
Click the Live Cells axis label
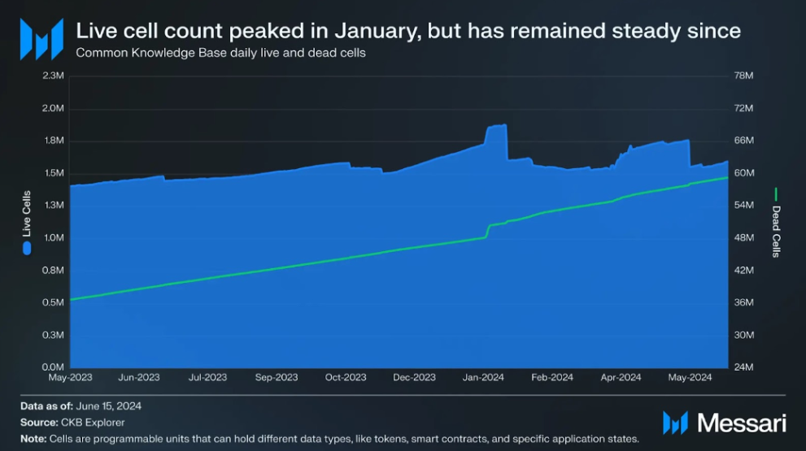click(27, 214)
